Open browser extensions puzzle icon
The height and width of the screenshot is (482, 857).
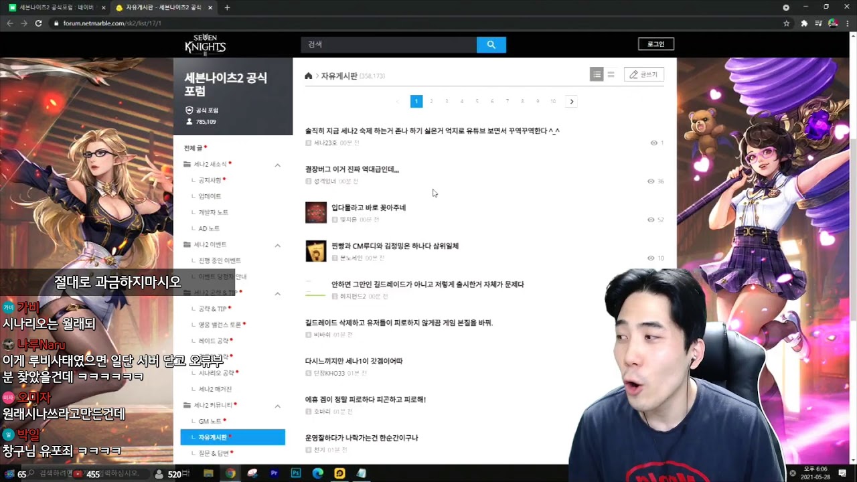(804, 23)
